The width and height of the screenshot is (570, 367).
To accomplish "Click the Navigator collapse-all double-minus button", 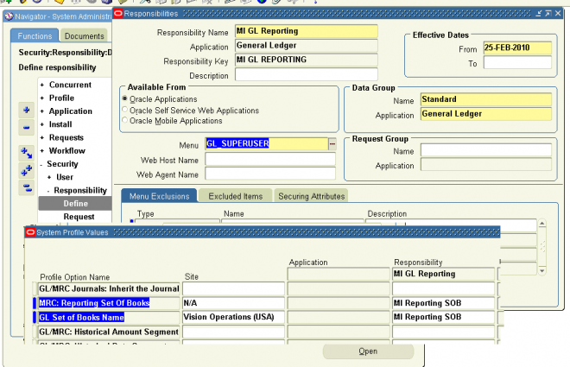I will (x=26, y=187).
